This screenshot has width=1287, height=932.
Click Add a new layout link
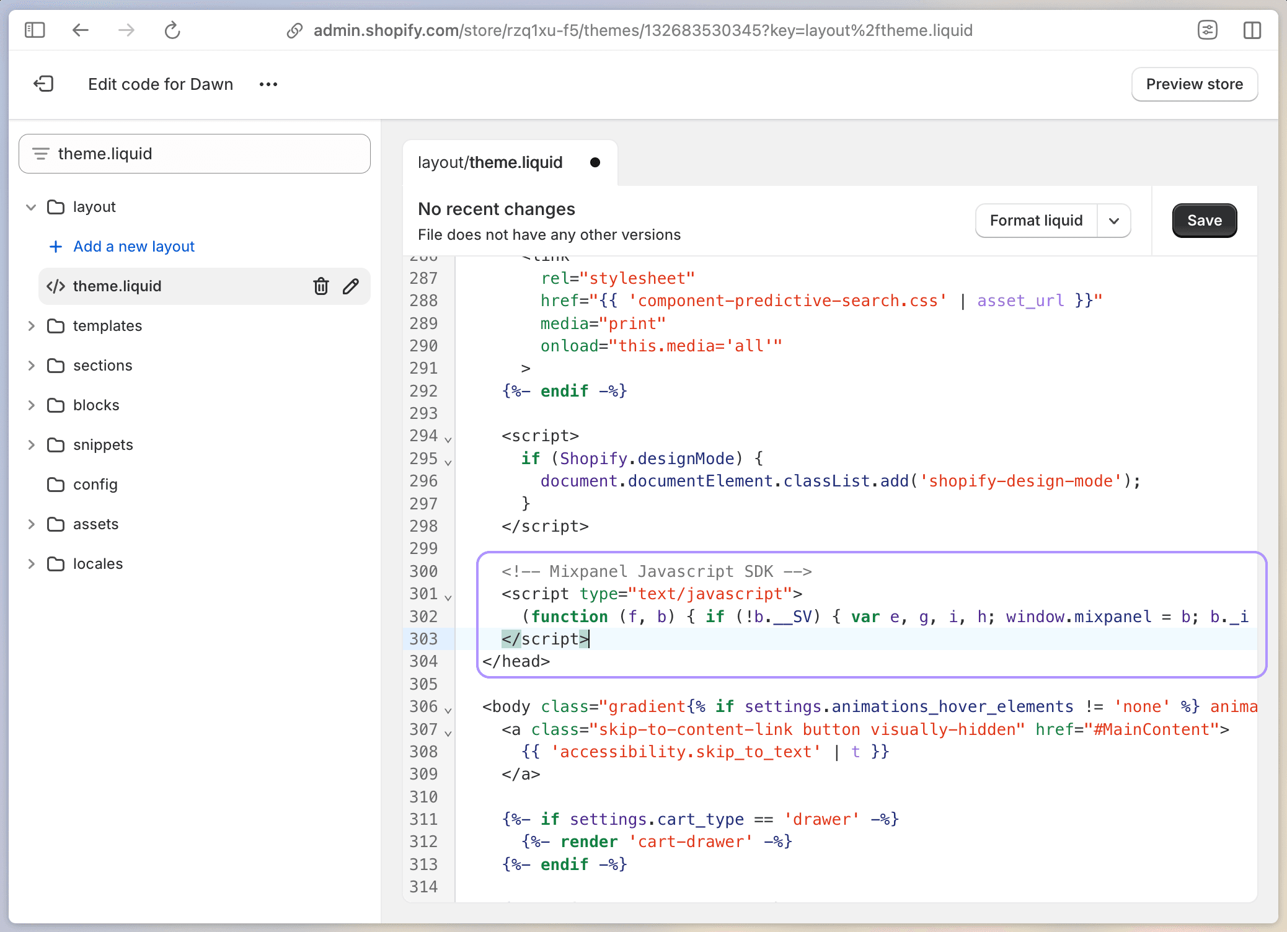(133, 247)
